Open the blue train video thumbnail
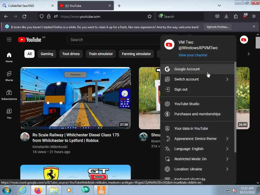The image size is (260, 195). click(x=75, y=98)
